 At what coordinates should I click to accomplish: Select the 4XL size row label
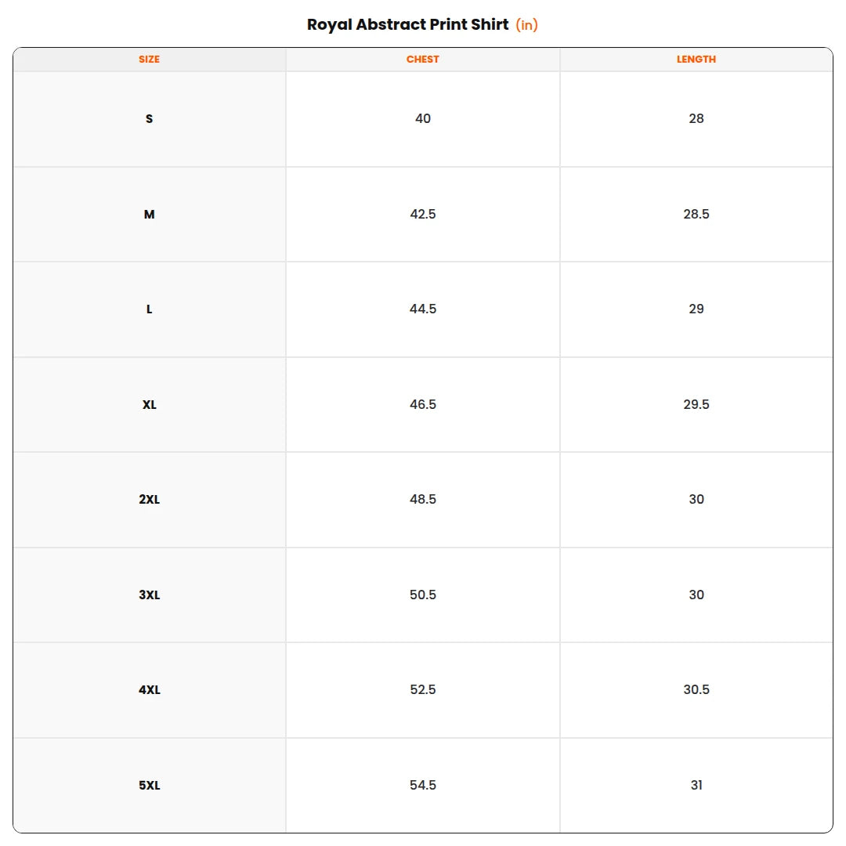(x=150, y=690)
